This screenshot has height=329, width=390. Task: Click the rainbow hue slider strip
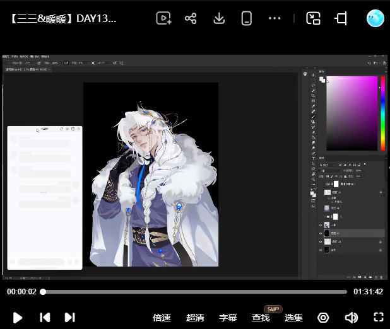tap(383, 113)
